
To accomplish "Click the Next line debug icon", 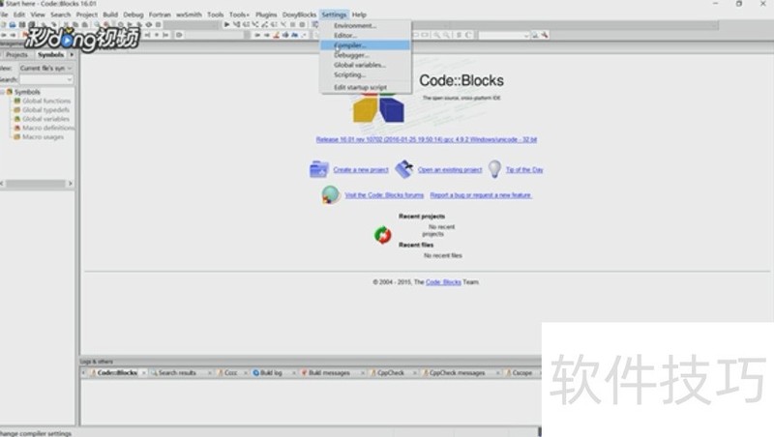I will 246,24.
